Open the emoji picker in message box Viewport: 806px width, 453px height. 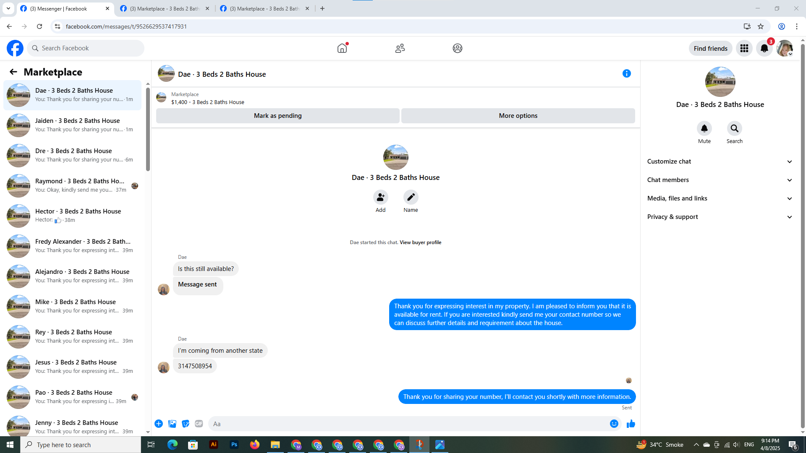click(614, 424)
